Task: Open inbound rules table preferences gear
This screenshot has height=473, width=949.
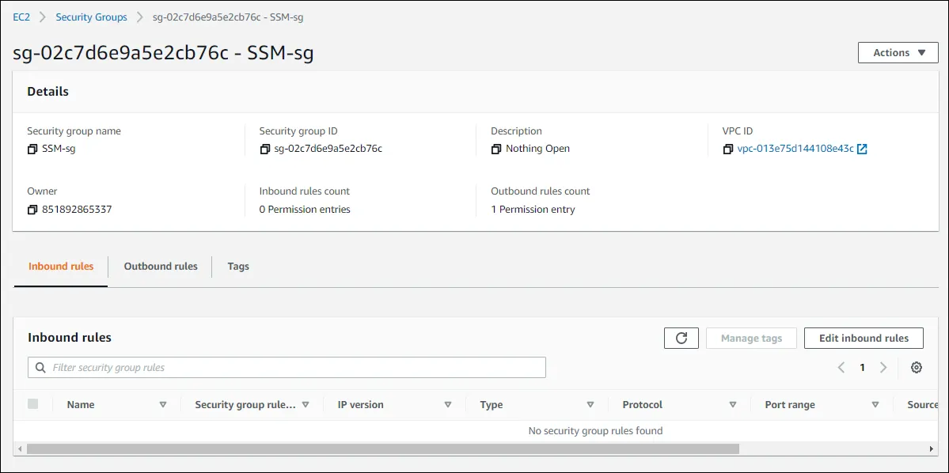Action: pyautogui.click(x=917, y=368)
